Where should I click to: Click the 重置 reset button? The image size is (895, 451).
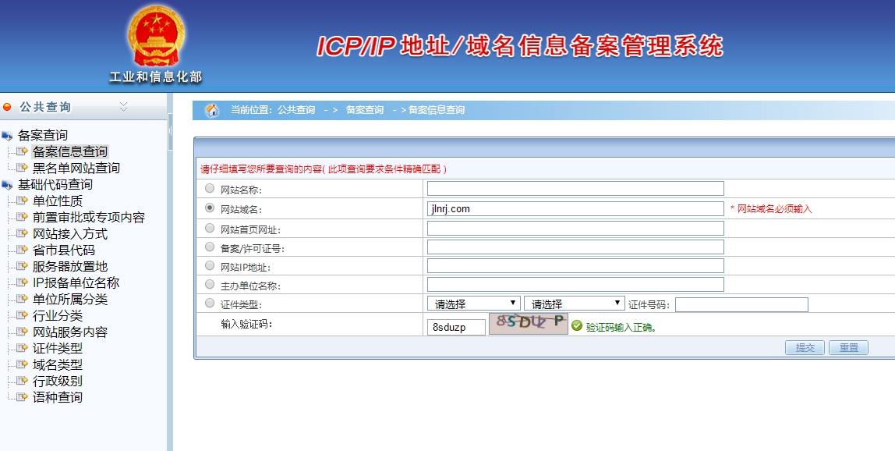[x=848, y=348]
